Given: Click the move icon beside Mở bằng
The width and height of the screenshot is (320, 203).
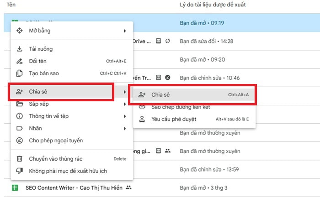Looking at the screenshot, I should 20,31.
